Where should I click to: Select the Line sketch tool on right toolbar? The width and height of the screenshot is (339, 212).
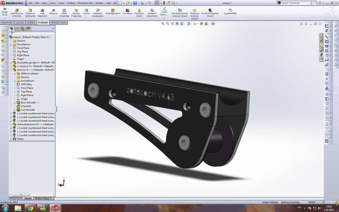click(327, 37)
